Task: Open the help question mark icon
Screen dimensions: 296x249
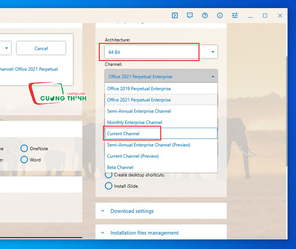Action: pos(205,16)
